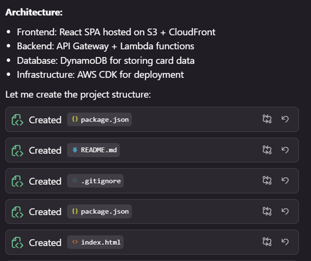Click the green Created icon beside index.html
The image size is (311, 261).
click(x=17, y=242)
